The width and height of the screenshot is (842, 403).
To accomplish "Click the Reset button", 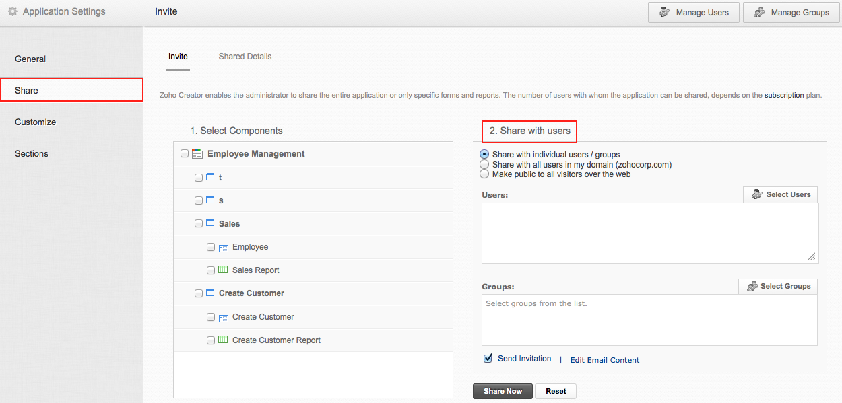I will 555,391.
